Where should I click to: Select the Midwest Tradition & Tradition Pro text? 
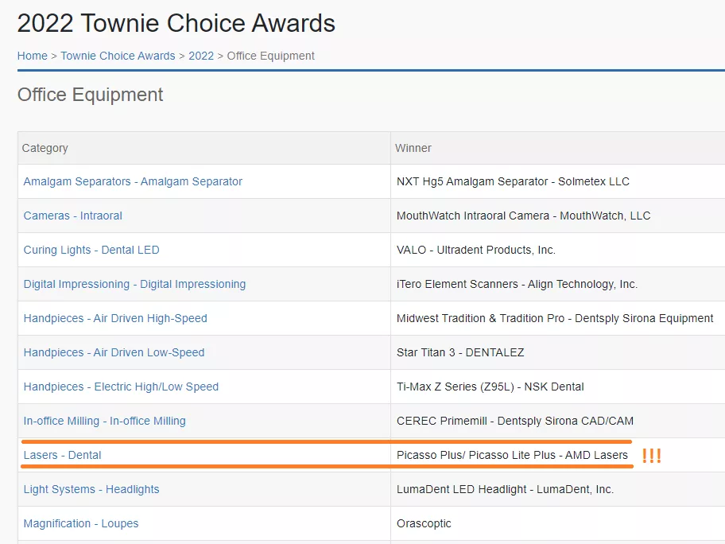pos(555,318)
